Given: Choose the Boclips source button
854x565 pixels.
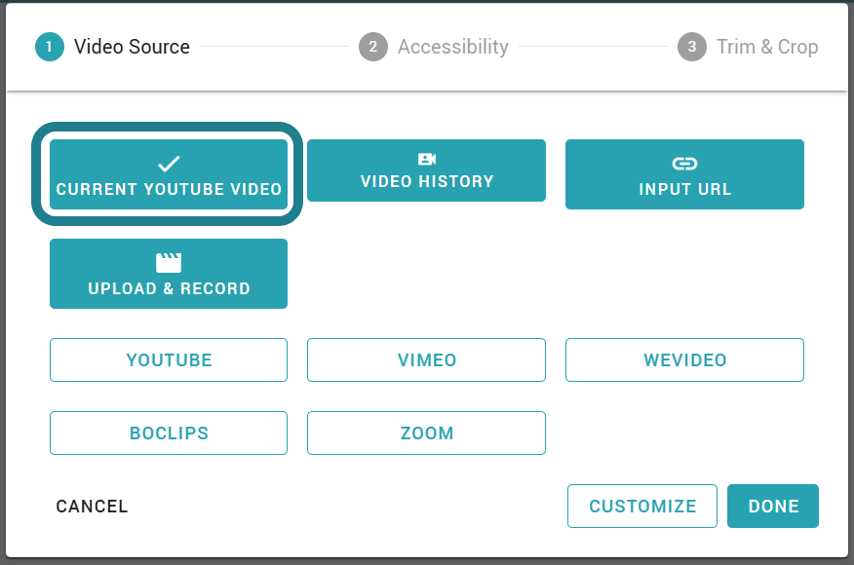Looking at the screenshot, I should tap(169, 433).
